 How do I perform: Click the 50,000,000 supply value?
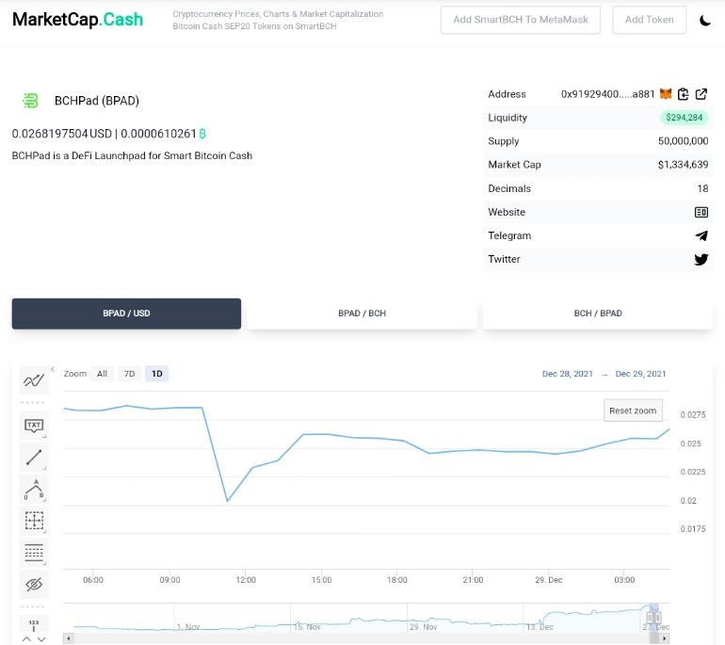tap(683, 141)
